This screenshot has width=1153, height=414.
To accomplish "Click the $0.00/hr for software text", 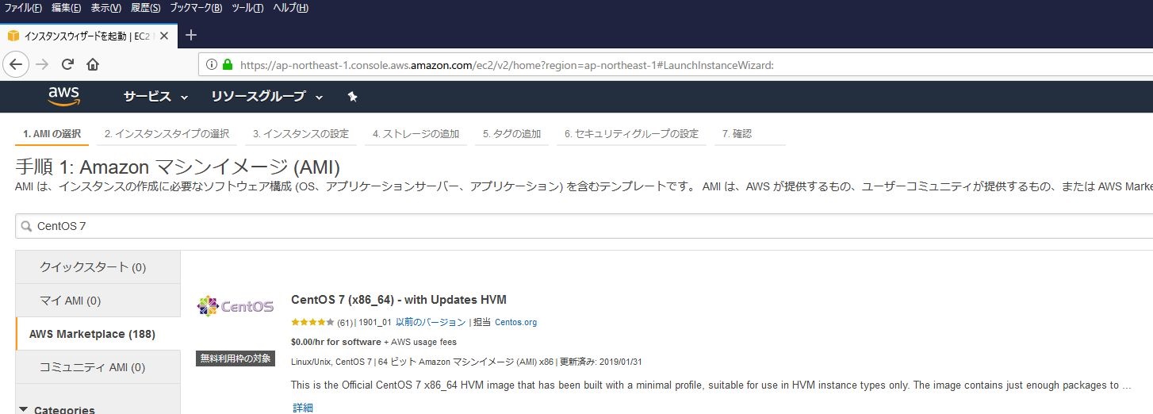I will pos(335,342).
